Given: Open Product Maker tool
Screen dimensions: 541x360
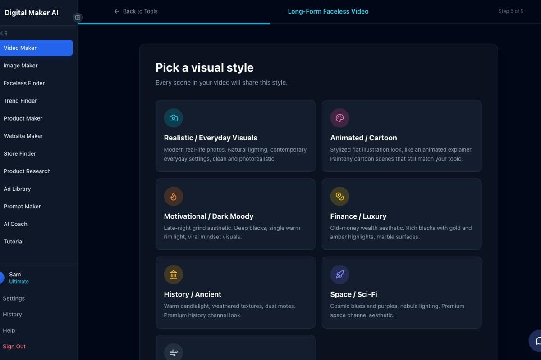Looking at the screenshot, I should click(36, 118).
